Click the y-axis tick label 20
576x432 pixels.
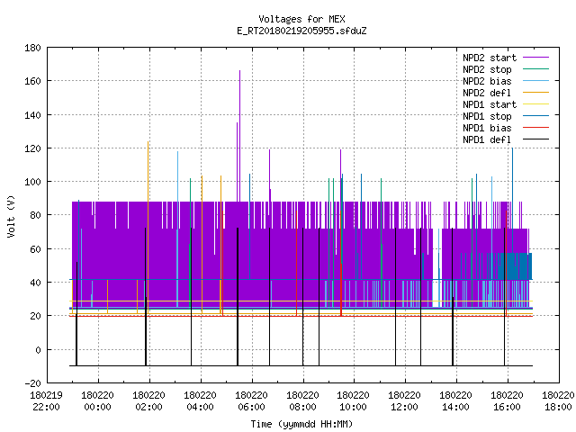[35, 316]
